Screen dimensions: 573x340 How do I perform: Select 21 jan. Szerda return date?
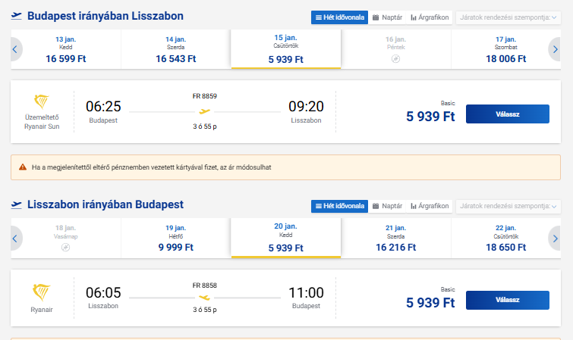pyautogui.click(x=396, y=238)
